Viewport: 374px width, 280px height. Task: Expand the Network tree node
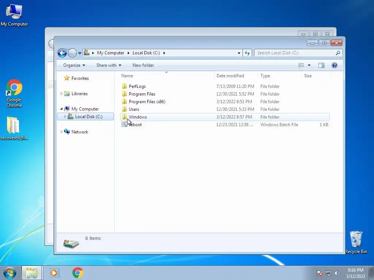[x=61, y=132]
